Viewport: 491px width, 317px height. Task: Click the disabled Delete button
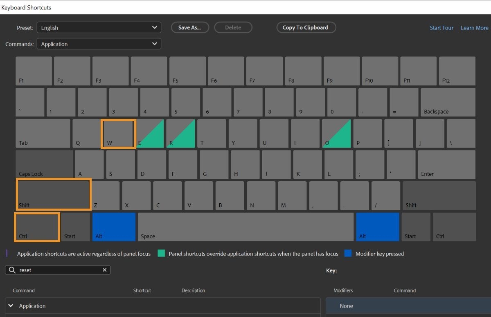pyautogui.click(x=233, y=27)
